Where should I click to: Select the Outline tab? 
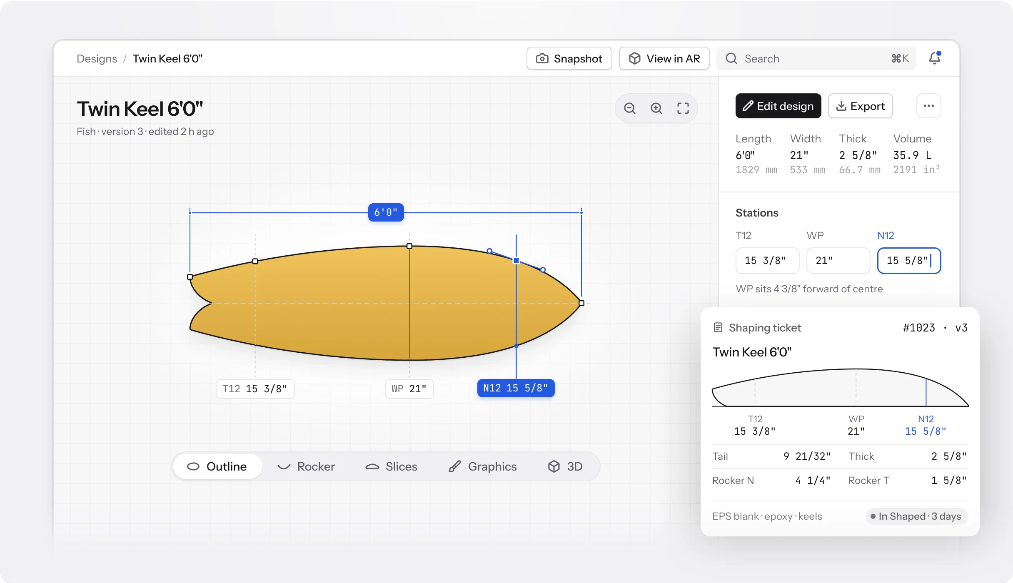pos(217,466)
